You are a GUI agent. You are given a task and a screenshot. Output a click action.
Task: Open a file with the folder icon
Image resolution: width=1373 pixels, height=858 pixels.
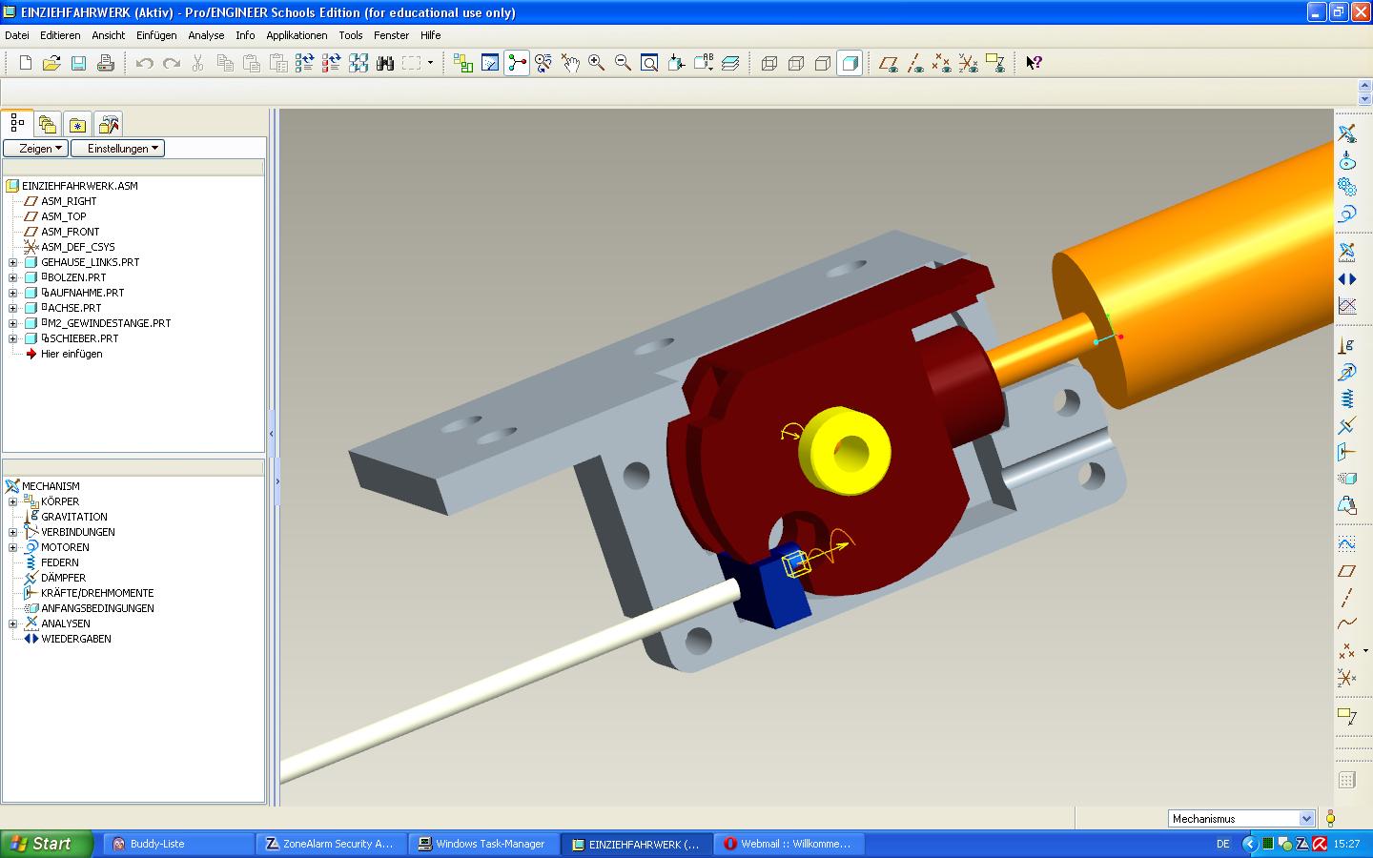(51, 63)
